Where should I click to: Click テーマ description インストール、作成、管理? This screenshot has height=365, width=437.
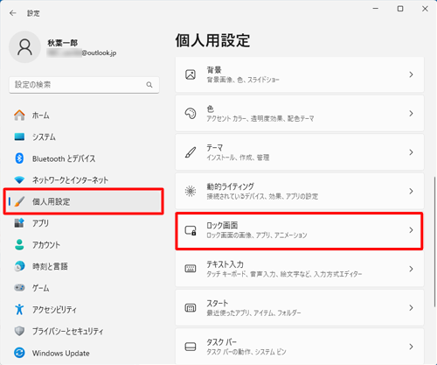coord(238,158)
